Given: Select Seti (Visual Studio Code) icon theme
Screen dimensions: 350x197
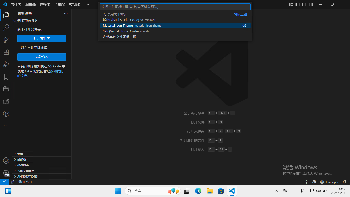Looking at the screenshot, I should pos(120,31).
